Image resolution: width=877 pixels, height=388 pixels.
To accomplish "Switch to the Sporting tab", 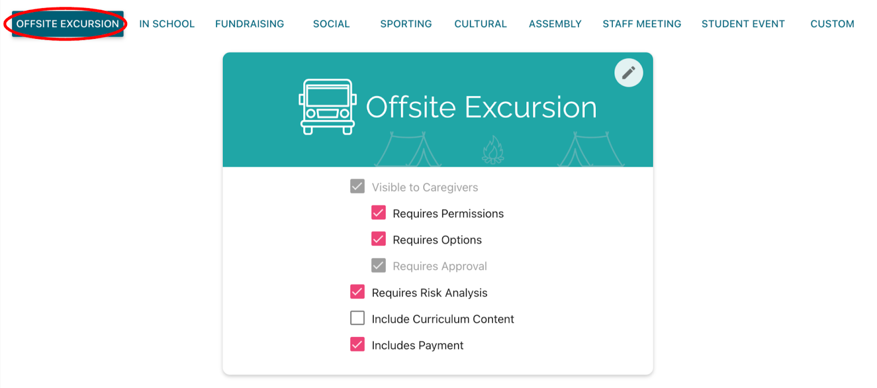I will [406, 24].
